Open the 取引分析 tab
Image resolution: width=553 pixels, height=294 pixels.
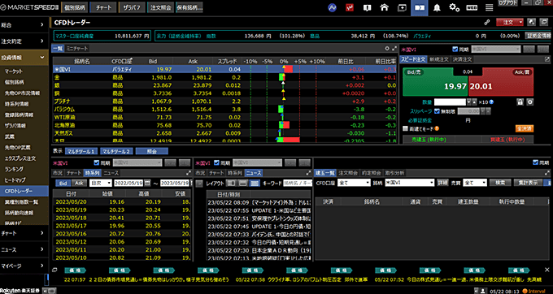(x=394, y=173)
